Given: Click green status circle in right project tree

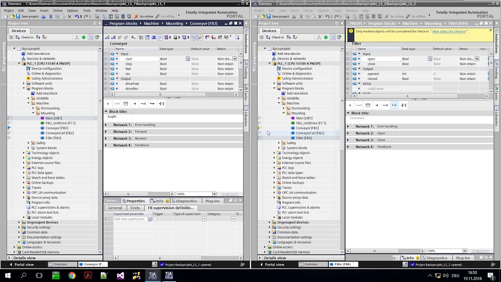Looking at the screenshot, I should [x=326, y=37].
